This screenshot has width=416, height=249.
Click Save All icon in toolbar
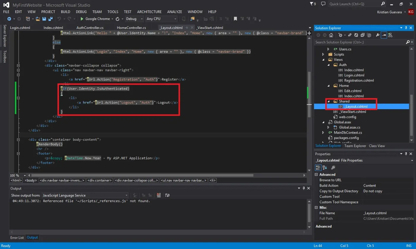point(50,19)
